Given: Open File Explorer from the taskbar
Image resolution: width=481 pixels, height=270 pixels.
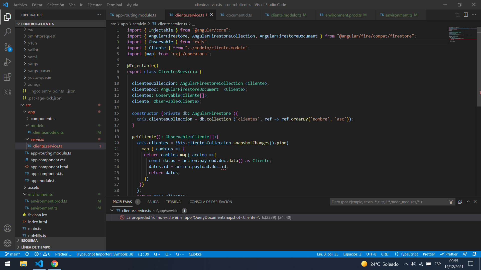Looking at the screenshot, I should pos(23,264).
